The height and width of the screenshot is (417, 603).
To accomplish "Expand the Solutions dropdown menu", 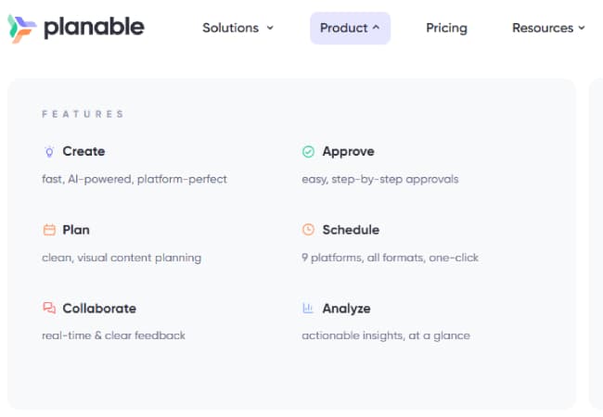I will [x=237, y=28].
